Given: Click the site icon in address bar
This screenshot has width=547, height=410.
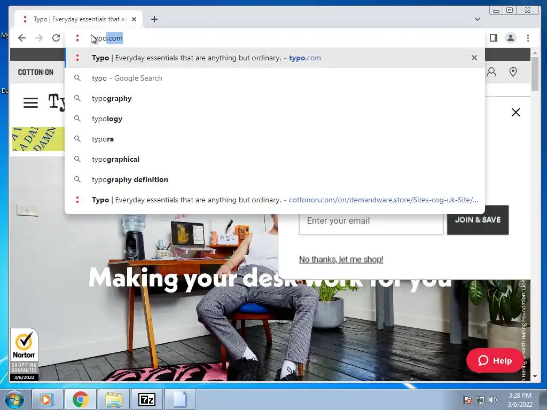Looking at the screenshot, I should (77, 38).
